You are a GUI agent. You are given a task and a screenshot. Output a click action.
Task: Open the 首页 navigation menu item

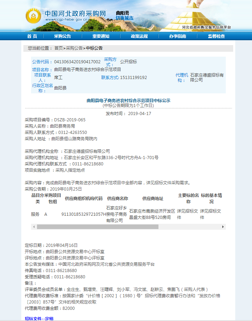pyautogui.click(x=32, y=36)
